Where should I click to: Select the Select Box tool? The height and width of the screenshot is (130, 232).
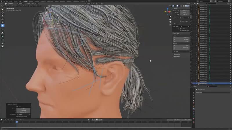[3, 9]
